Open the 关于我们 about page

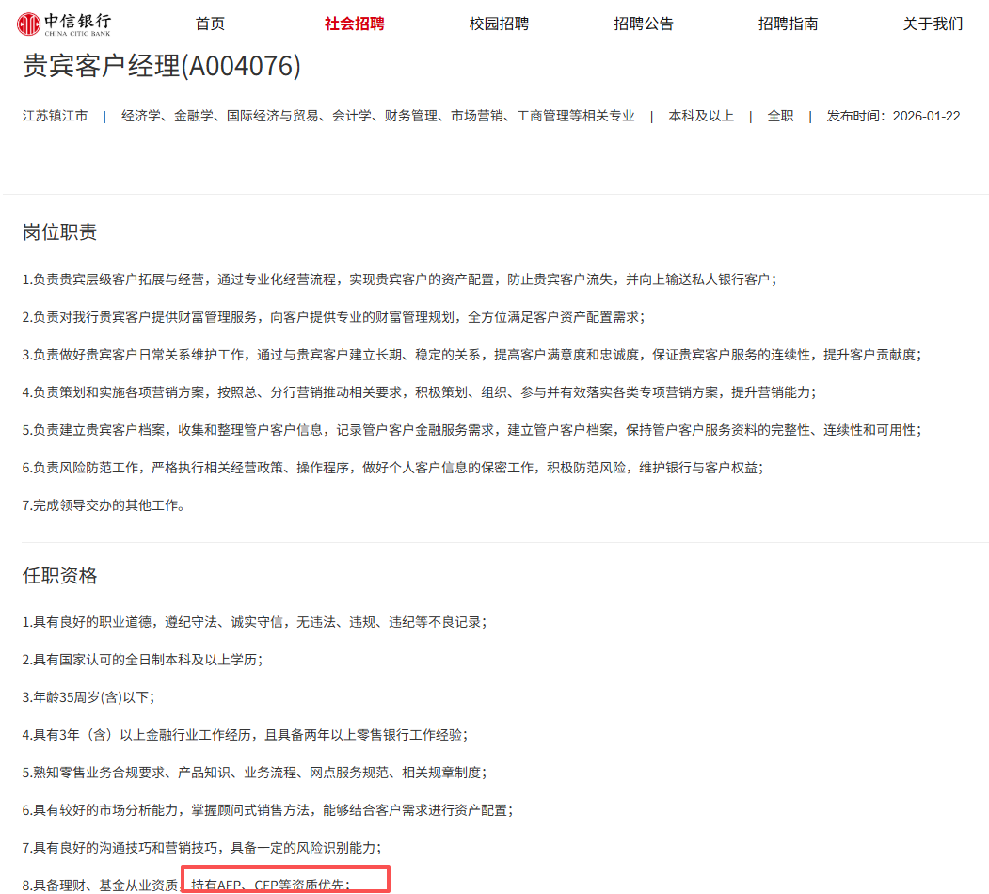[x=933, y=24]
